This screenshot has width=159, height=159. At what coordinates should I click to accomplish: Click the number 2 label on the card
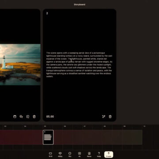point(47,13)
